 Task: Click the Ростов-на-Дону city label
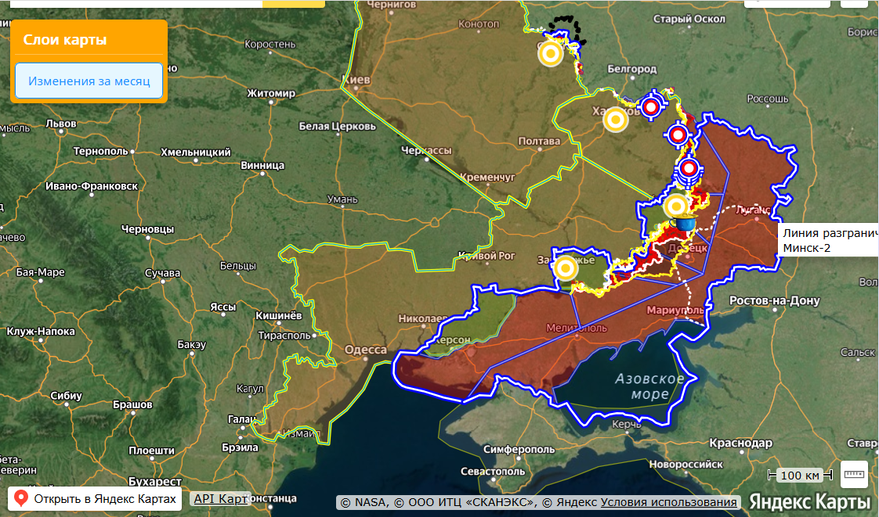click(x=774, y=300)
